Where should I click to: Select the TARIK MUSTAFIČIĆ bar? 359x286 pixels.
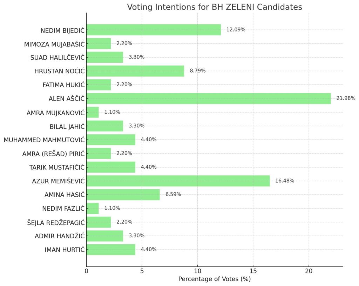pyautogui.click(x=111, y=167)
